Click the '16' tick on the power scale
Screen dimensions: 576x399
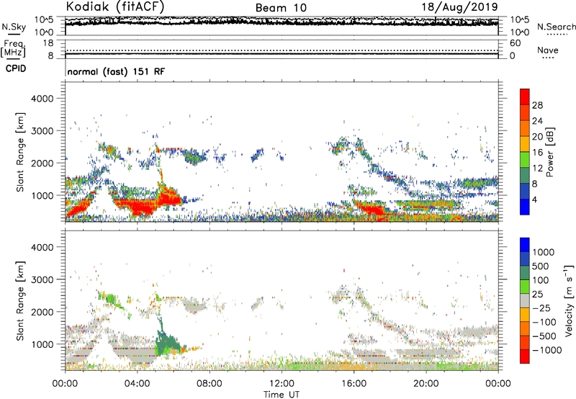[x=537, y=153]
